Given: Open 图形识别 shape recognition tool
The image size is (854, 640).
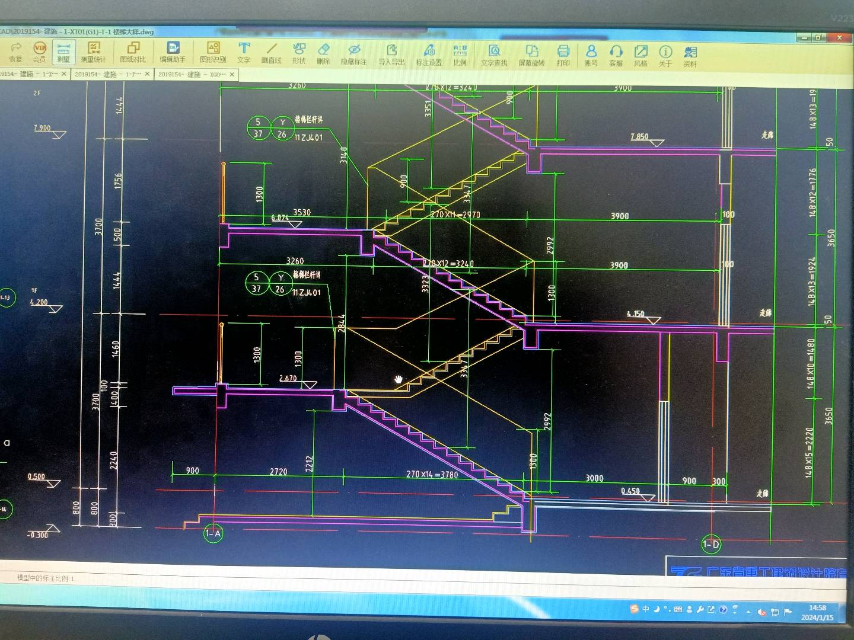Looking at the screenshot, I should point(213,52).
